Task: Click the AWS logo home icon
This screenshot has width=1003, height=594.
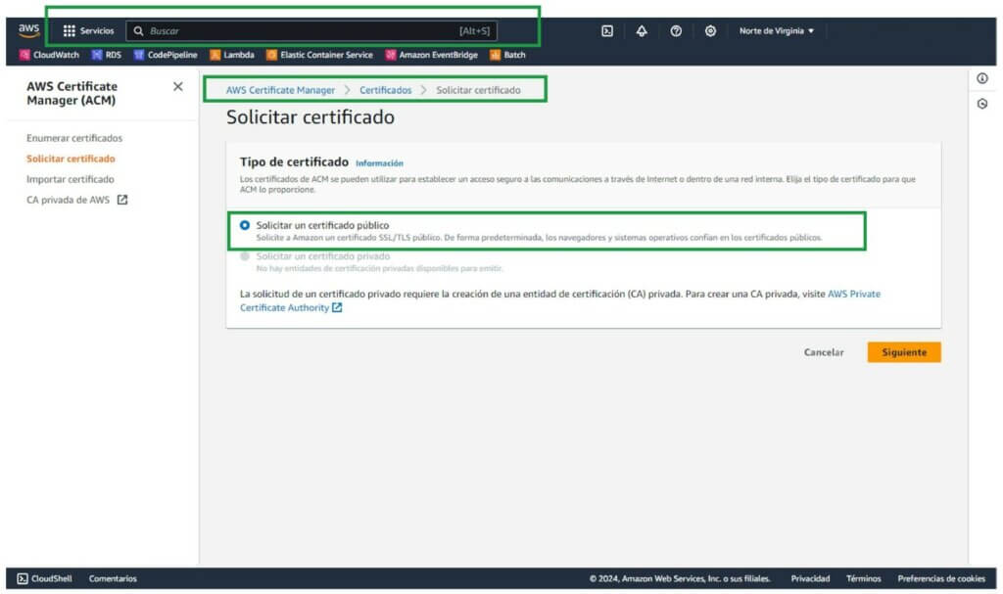Action: [x=28, y=30]
